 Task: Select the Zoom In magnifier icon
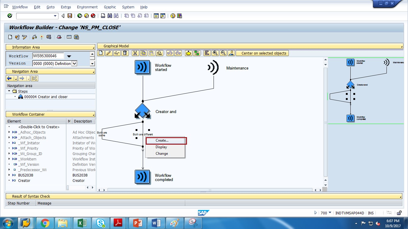tap(215, 53)
